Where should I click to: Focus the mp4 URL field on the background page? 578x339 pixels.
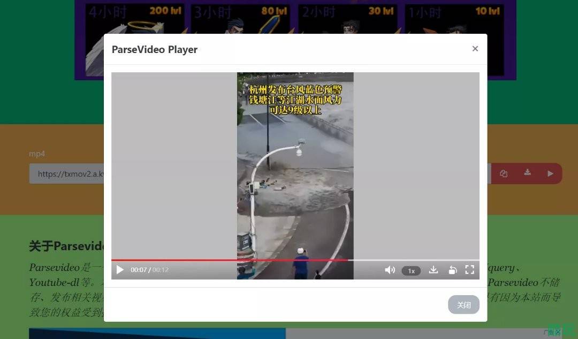pyautogui.click(x=67, y=174)
